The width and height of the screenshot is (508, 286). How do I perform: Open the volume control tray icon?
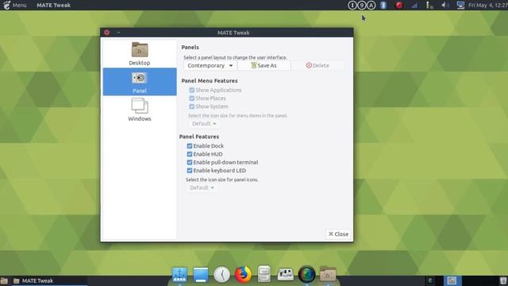[445, 6]
